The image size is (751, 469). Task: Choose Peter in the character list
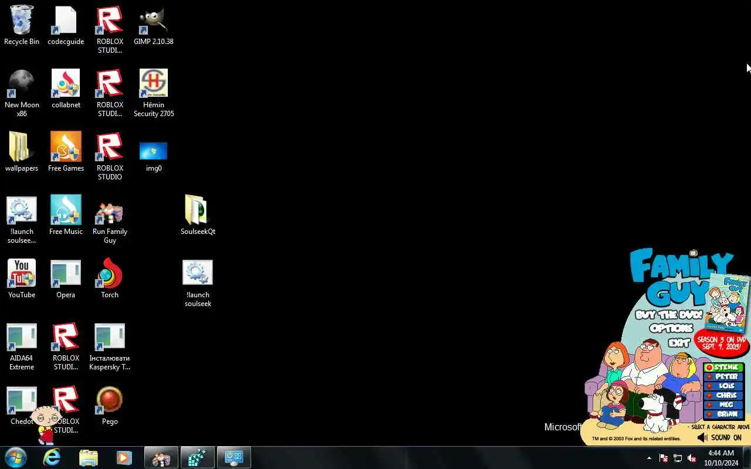click(x=723, y=377)
